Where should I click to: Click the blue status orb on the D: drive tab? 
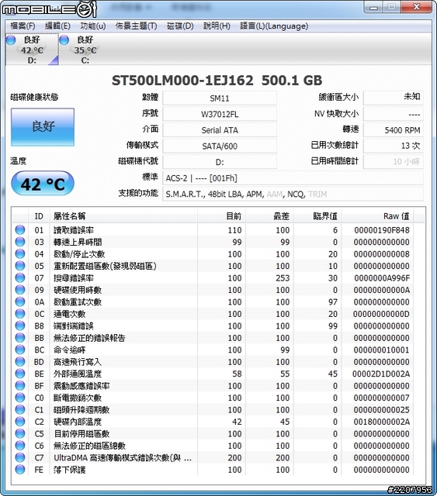11,40
